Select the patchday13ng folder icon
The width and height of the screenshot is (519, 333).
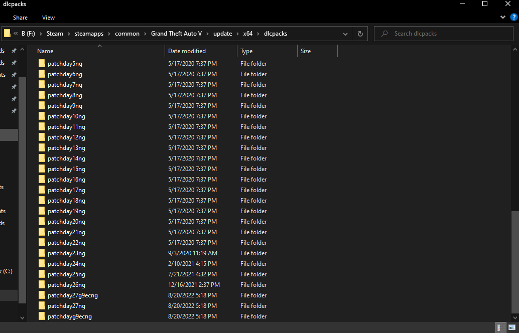coord(42,148)
